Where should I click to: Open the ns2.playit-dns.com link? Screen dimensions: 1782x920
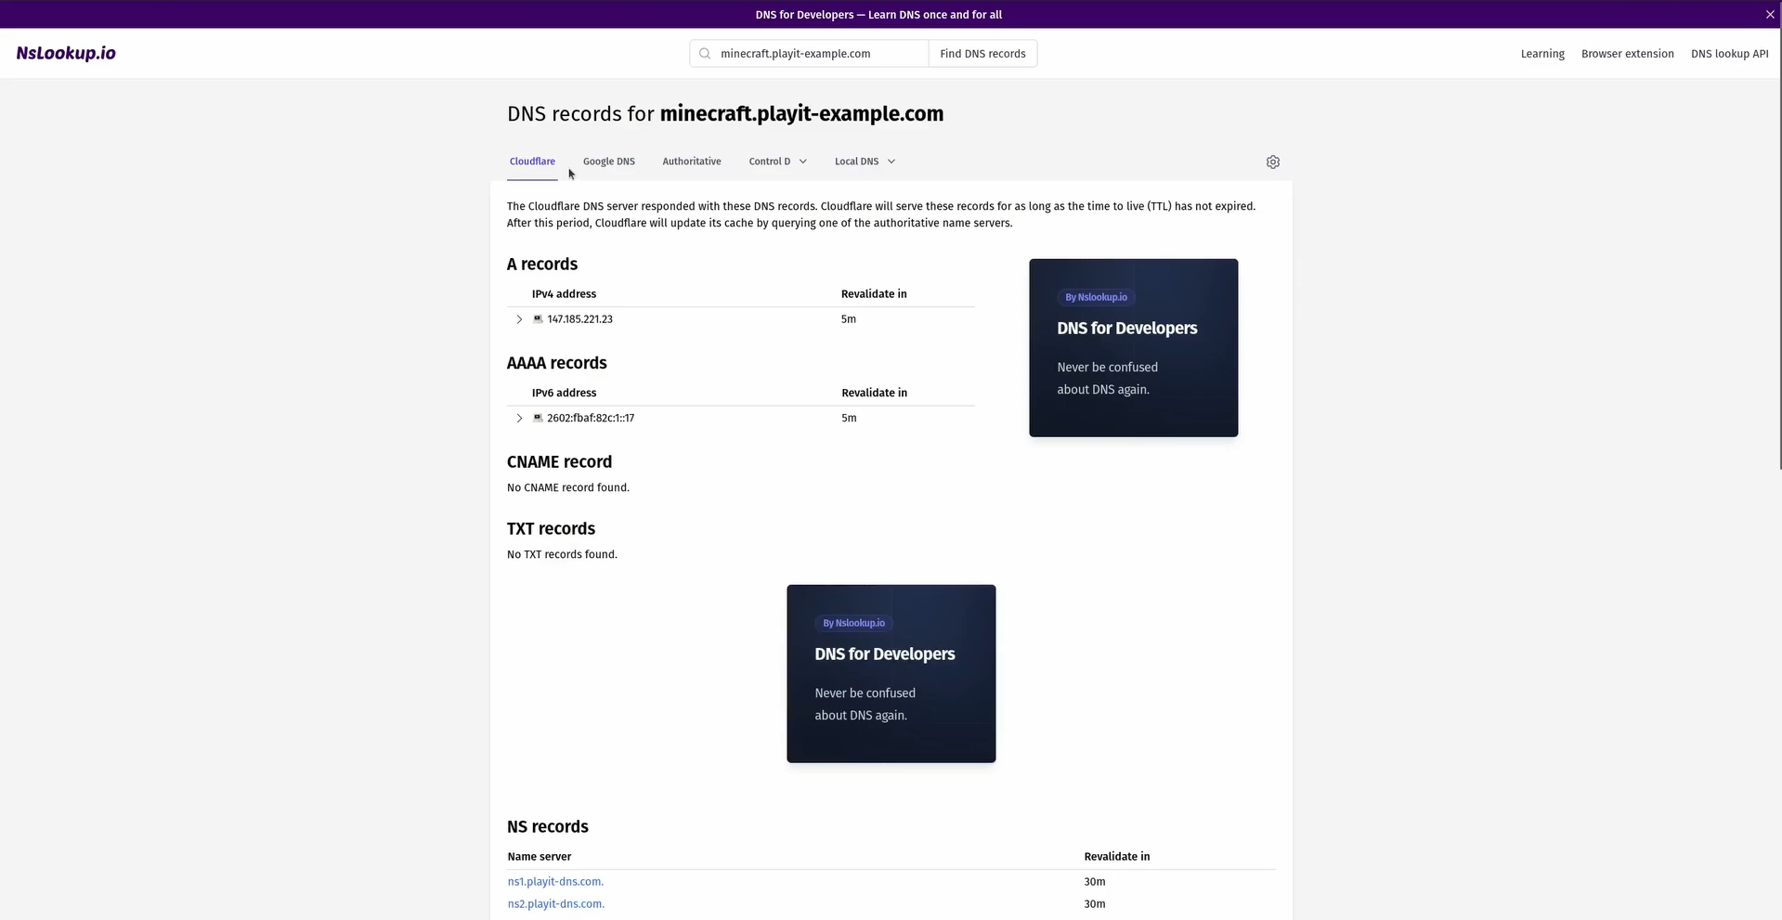(x=555, y=904)
